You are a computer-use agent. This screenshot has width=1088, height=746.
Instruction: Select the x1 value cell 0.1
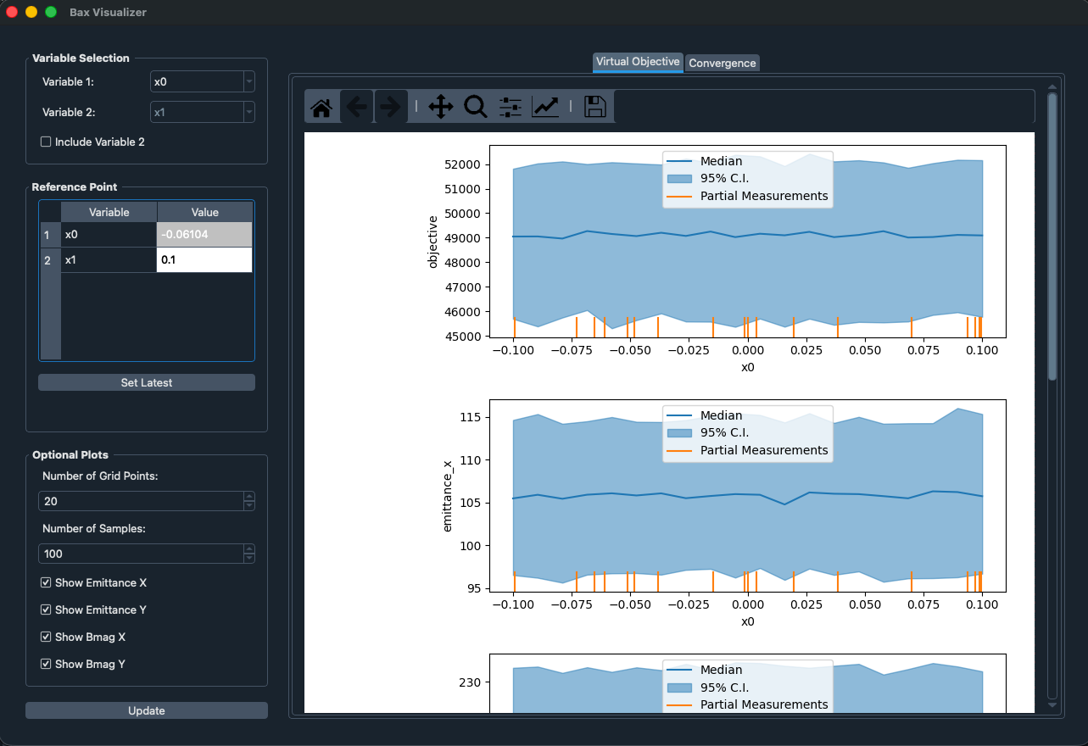(204, 260)
